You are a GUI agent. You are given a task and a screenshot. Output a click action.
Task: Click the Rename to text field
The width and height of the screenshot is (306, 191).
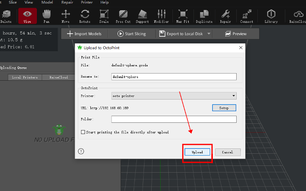tap(174, 77)
